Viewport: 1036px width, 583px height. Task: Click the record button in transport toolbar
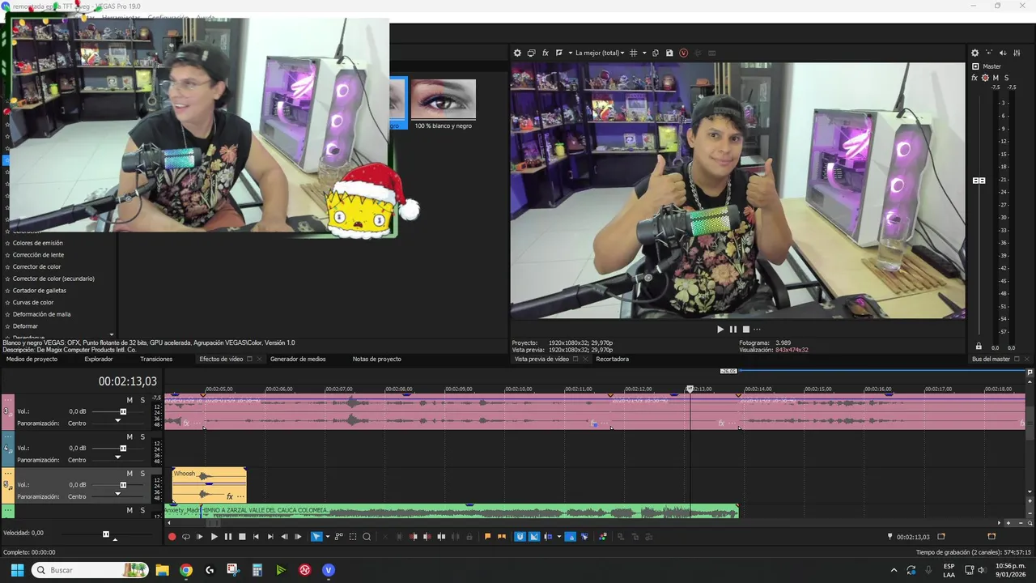click(172, 537)
